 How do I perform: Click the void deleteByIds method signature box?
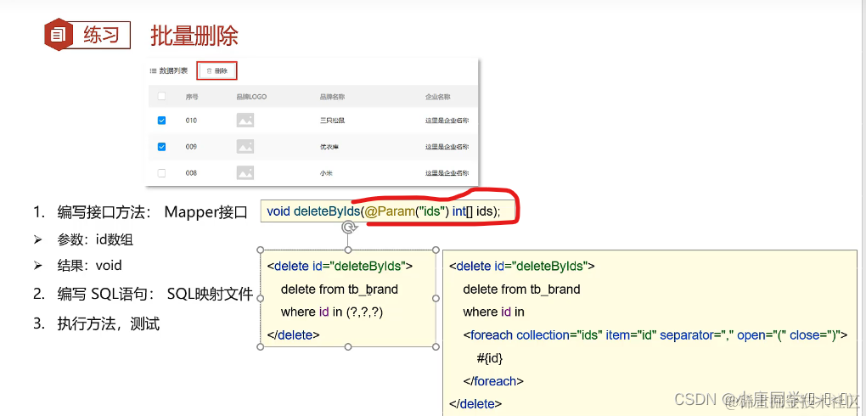point(388,211)
